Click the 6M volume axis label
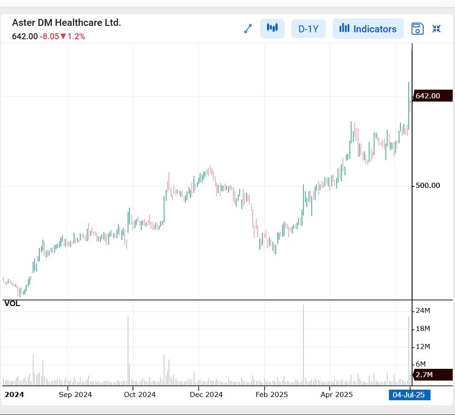 421,364
